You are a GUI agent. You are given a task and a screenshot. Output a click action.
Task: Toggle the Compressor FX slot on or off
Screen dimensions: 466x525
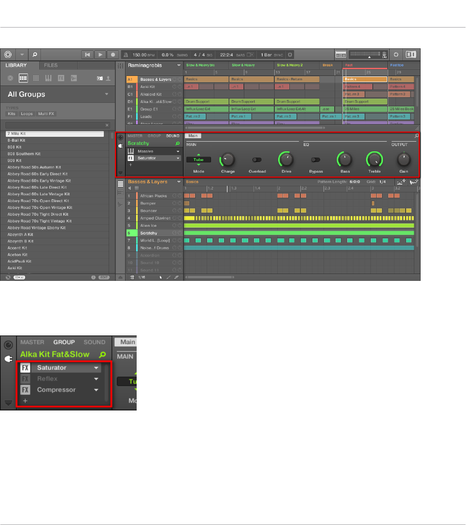26,390
